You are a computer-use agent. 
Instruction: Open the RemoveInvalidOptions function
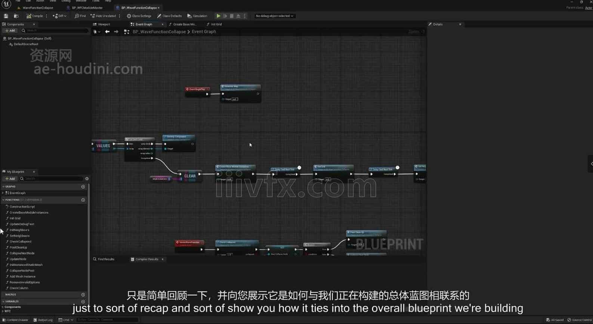(24, 283)
